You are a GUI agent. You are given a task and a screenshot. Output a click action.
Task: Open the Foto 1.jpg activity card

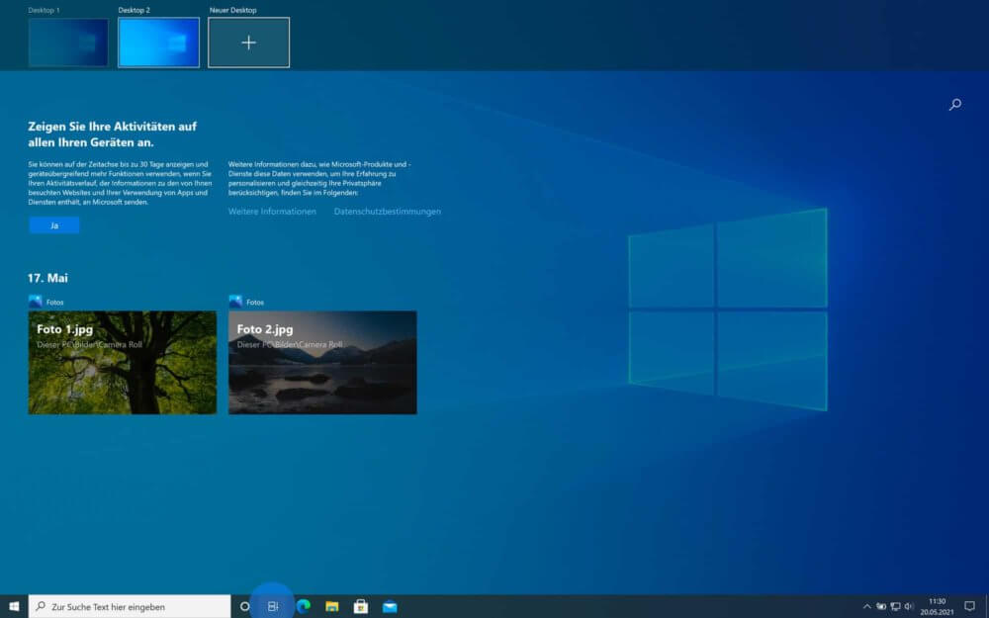point(123,363)
